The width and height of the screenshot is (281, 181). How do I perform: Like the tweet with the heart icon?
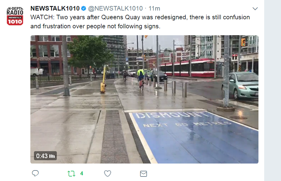click(108, 173)
